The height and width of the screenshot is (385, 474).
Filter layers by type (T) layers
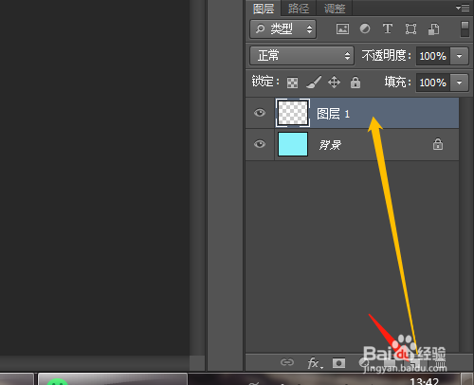pos(388,28)
